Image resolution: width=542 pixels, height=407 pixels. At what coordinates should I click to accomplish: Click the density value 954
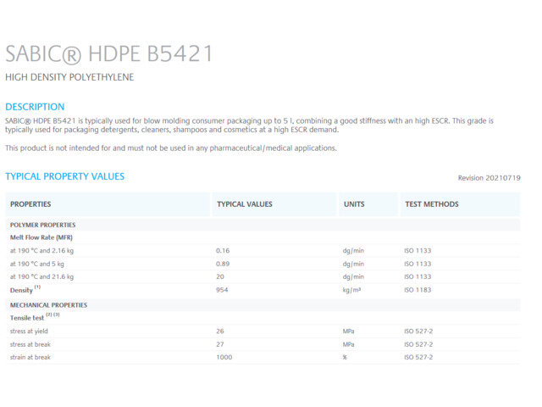pyautogui.click(x=222, y=290)
